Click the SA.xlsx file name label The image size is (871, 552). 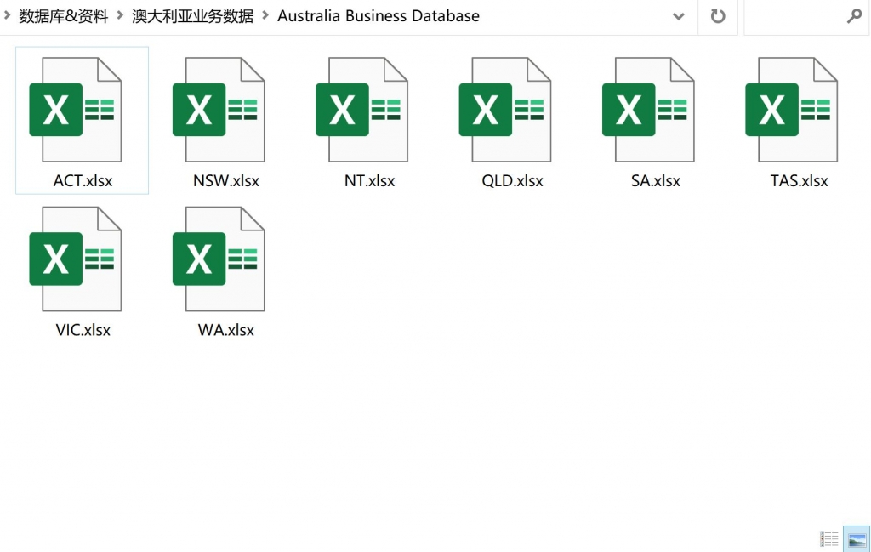tap(656, 181)
